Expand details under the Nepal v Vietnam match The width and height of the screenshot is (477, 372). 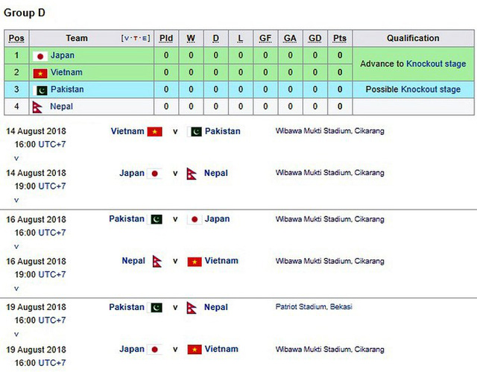(16, 289)
